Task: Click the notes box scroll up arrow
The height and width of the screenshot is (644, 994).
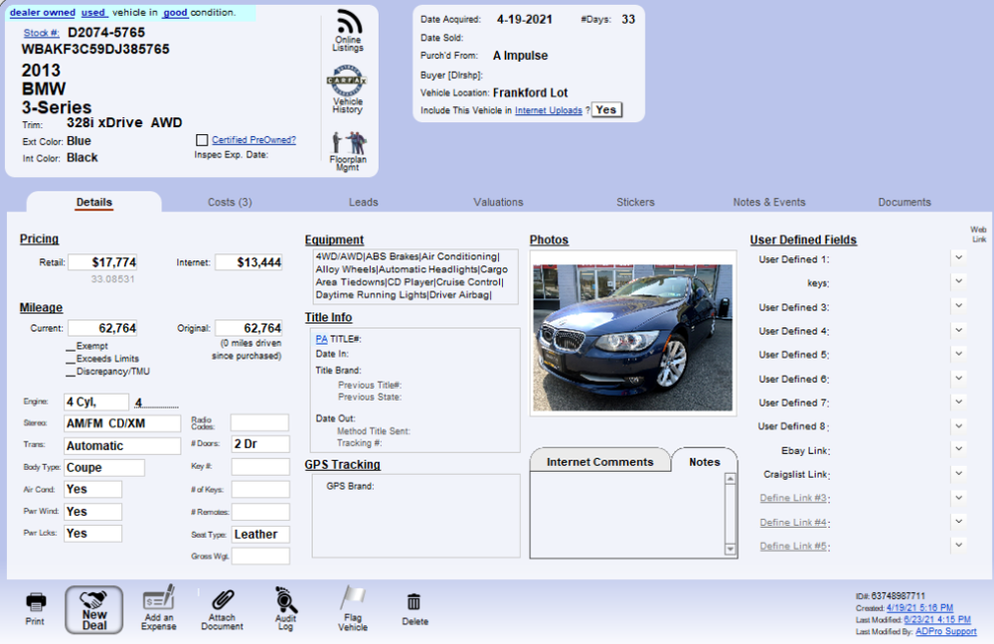Action: pyautogui.click(x=731, y=479)
